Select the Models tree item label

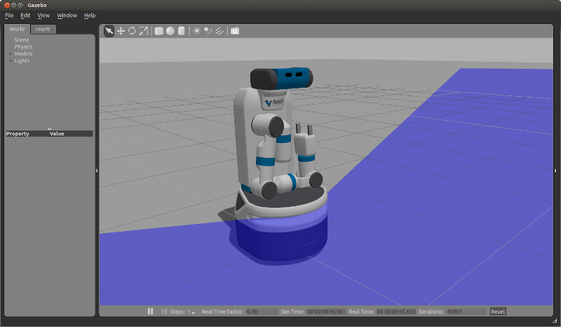pos(23,54)
